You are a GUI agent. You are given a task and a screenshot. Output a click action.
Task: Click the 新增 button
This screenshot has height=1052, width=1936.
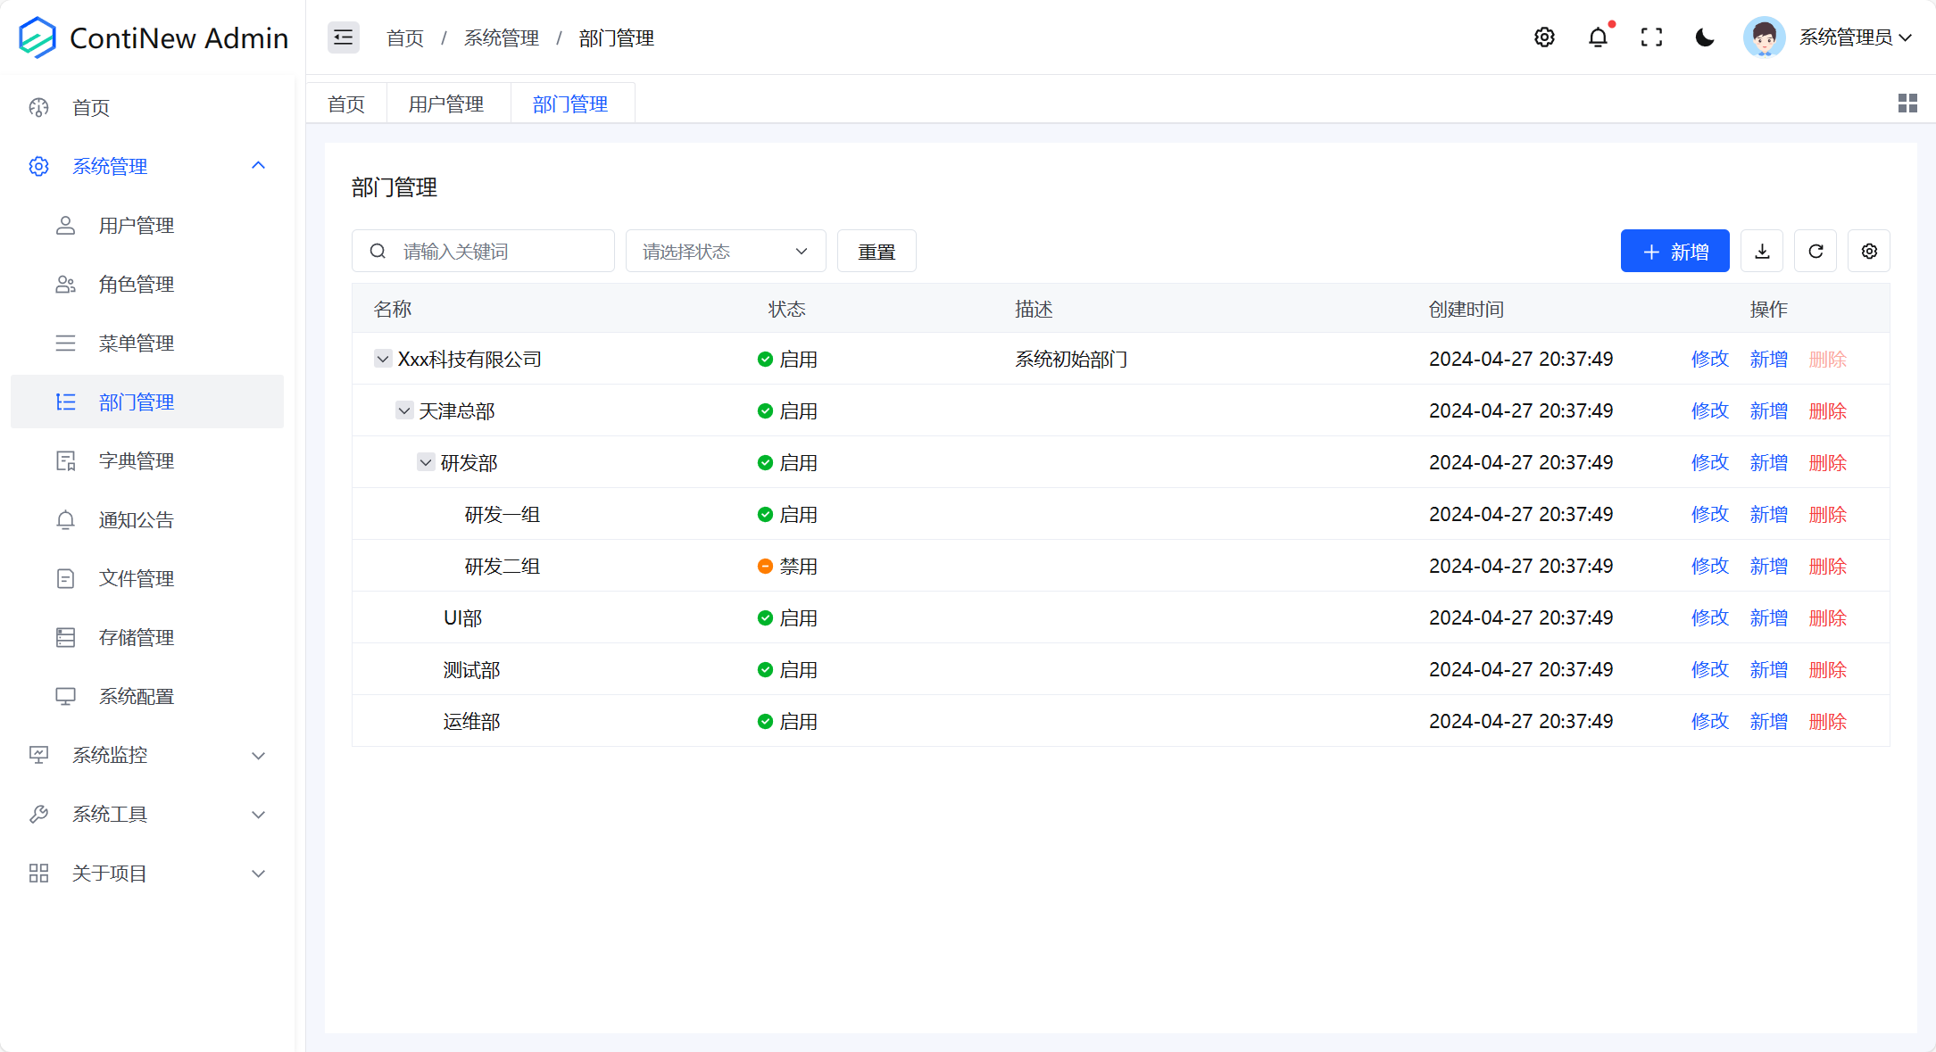tap(1675, 251)
